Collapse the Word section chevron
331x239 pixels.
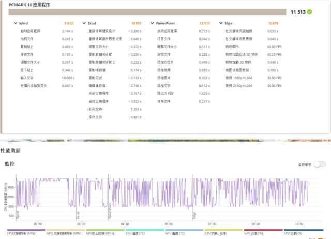coord(16,23)
